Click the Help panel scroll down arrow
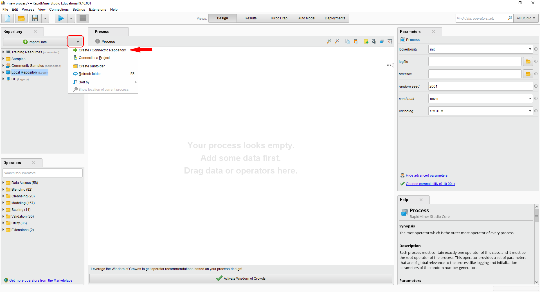The image size is (540, 292). pos(537,282)
